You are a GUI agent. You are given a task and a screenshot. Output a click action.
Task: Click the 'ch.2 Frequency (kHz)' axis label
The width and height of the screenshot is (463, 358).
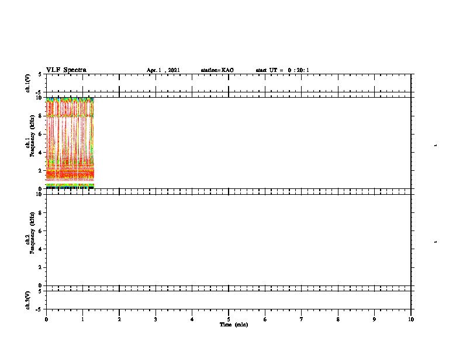click(30, 233)
